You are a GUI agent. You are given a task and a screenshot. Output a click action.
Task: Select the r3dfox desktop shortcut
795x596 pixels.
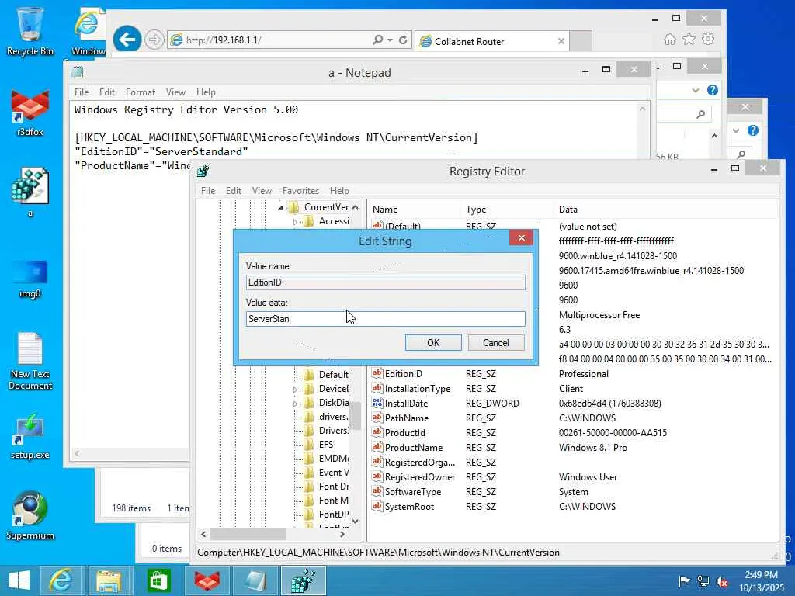coord(30,113)
